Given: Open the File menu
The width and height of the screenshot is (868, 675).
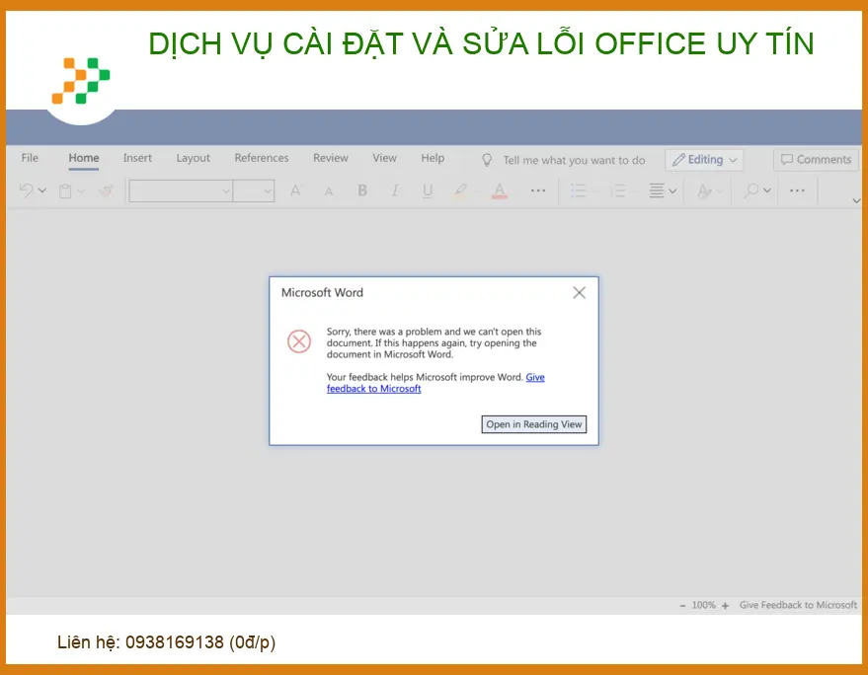Looking at the screenshot, I should (x=30, y=158).
